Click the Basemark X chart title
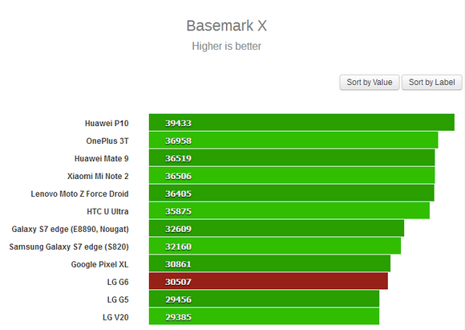Viewport: 465px width, 330px height. [227, 26]
